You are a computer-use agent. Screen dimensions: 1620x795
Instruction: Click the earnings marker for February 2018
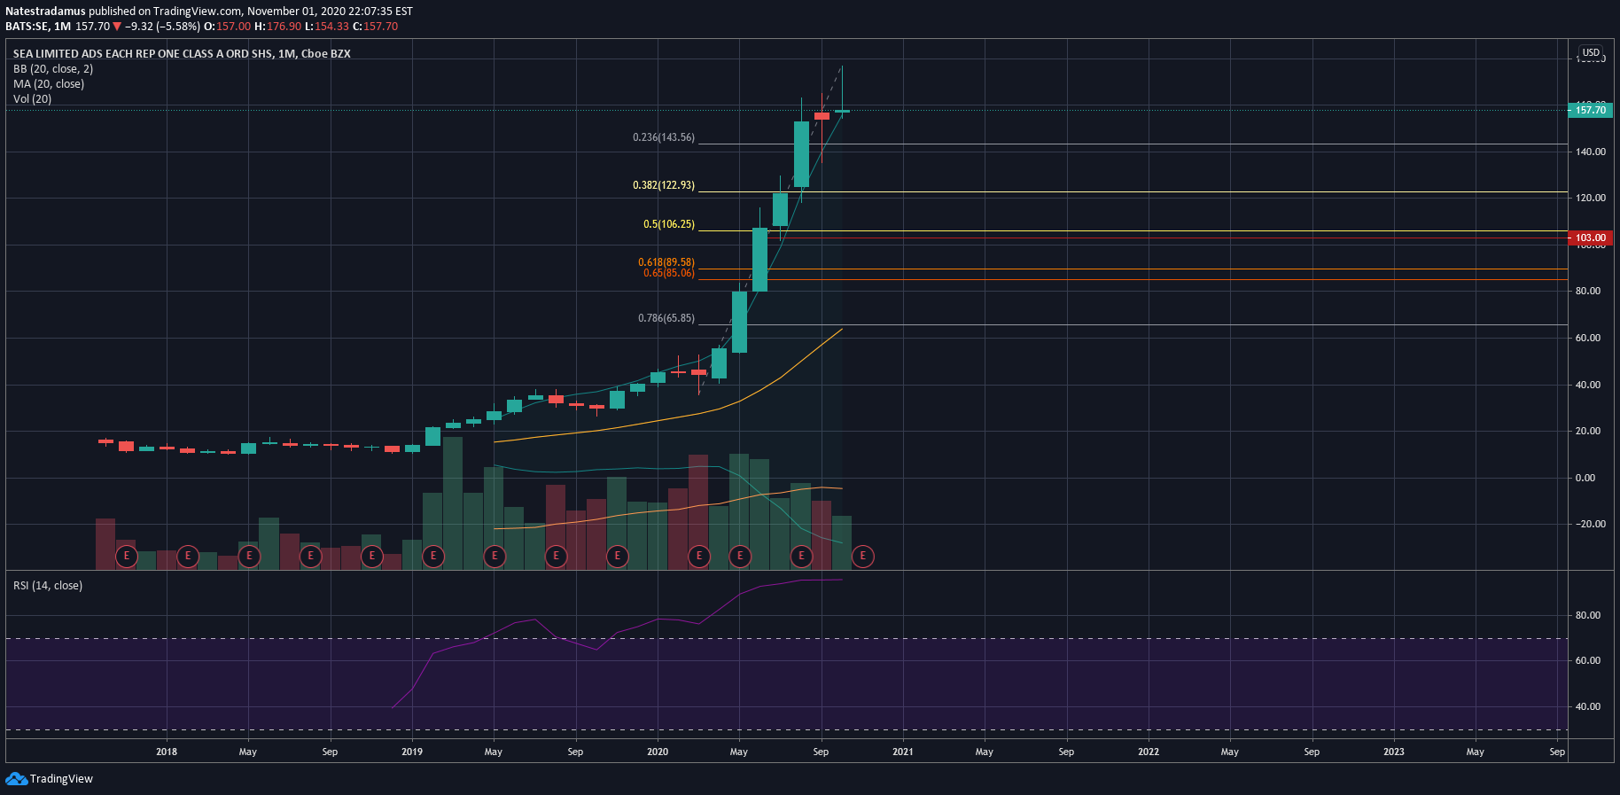pyautogui.click(x=188, y=557)
